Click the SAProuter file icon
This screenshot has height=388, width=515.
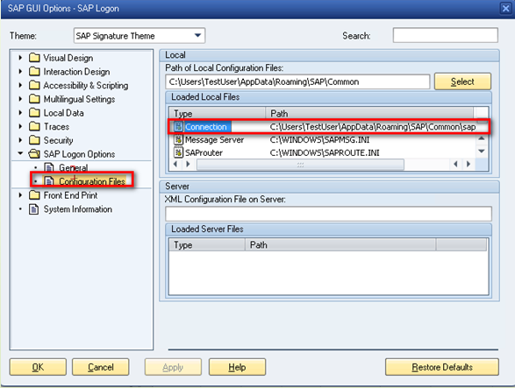pyautogui.click(x=178, y=152)
